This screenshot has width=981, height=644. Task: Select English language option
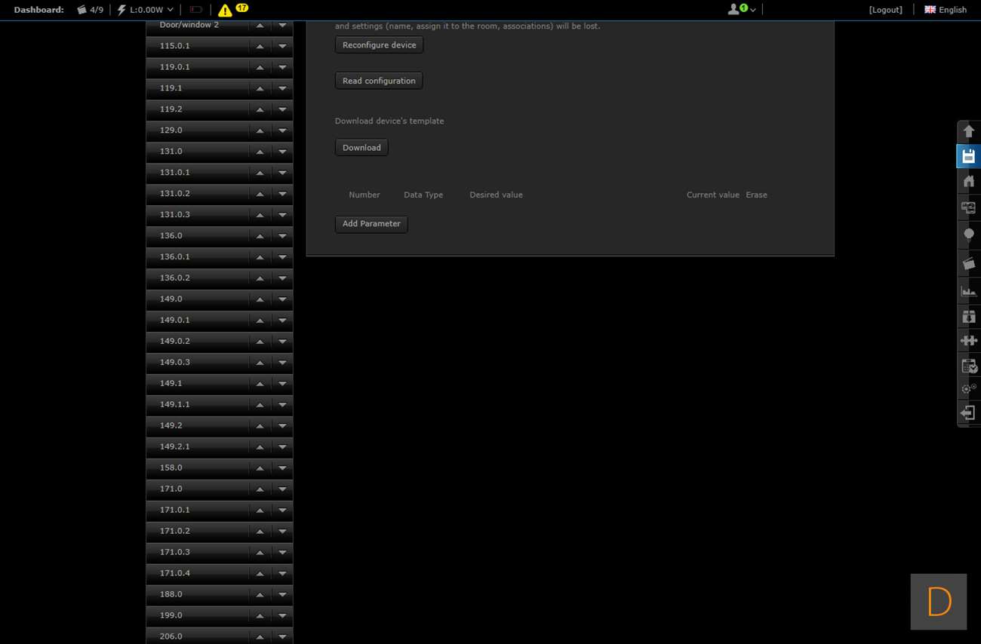pyautogui.click(x=952, y=10)
